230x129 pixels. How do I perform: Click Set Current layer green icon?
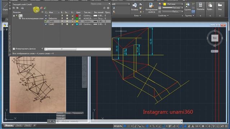[45, 8]
